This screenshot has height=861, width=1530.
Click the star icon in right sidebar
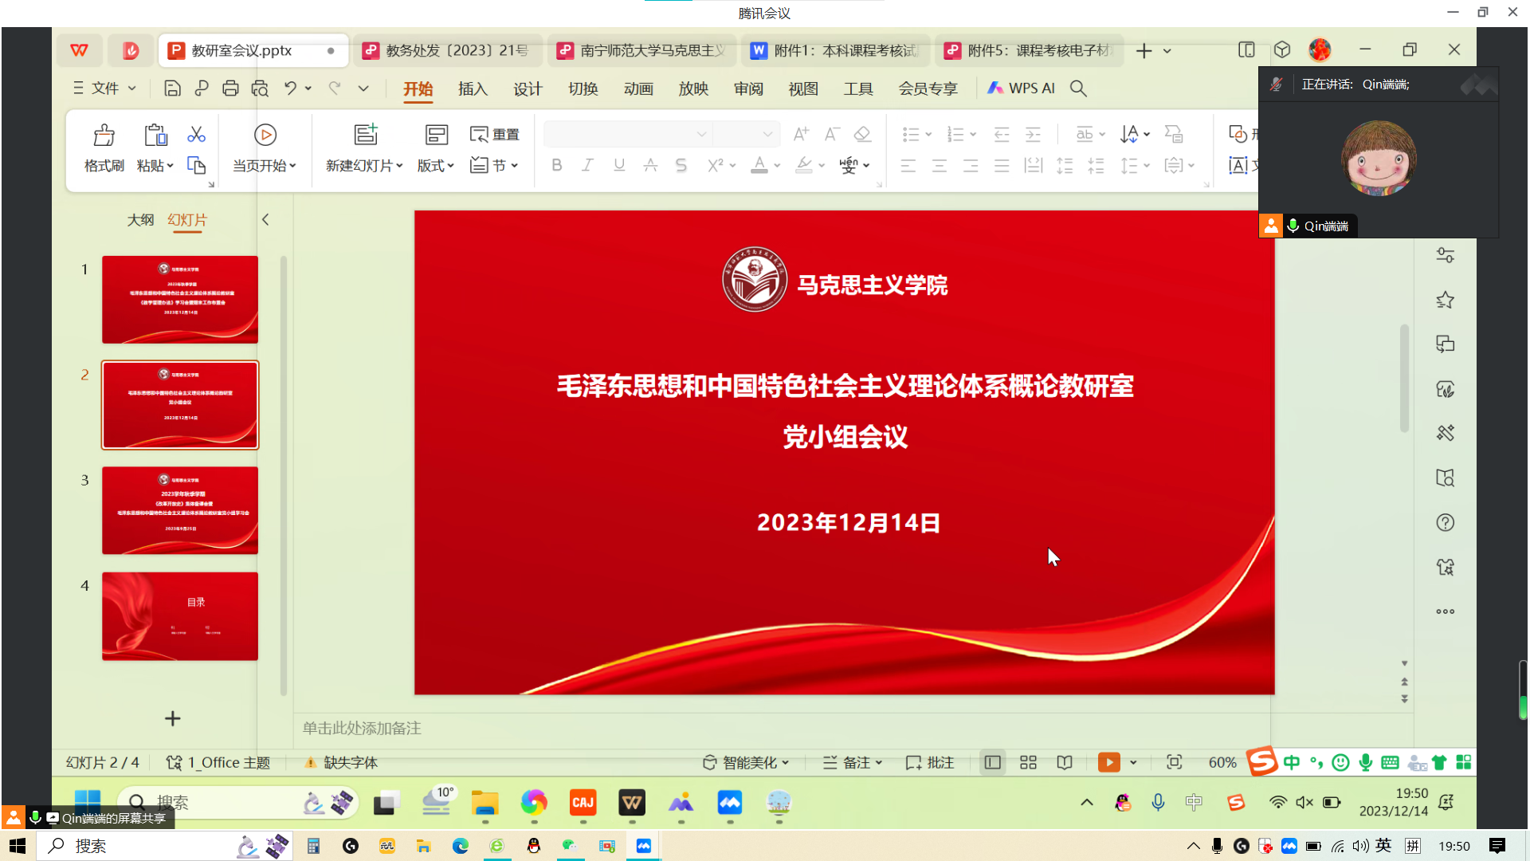tap(1445, 300)
